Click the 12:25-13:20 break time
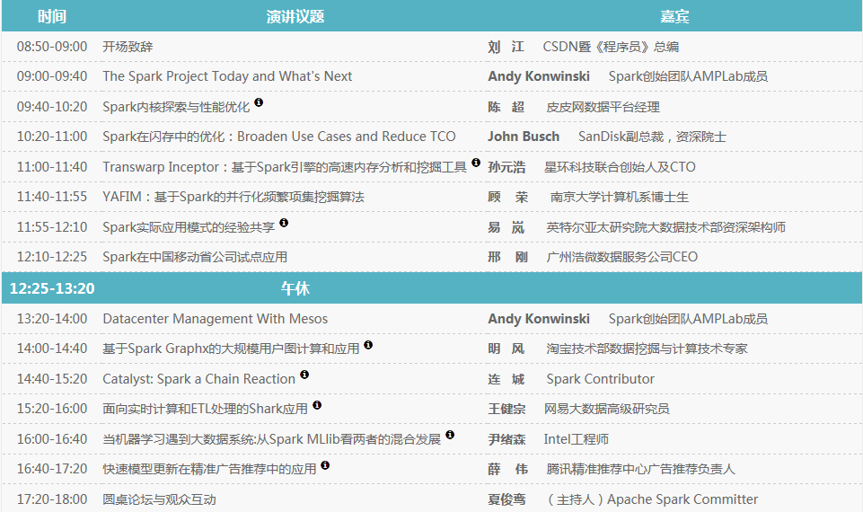Viewport: 863px width, 512px height. pos(52,288)
